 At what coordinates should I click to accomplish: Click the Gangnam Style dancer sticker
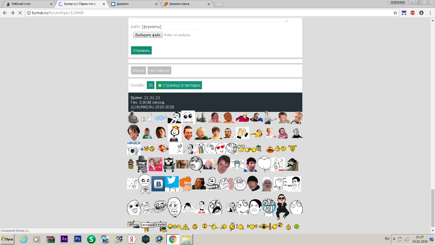point(282,207)
